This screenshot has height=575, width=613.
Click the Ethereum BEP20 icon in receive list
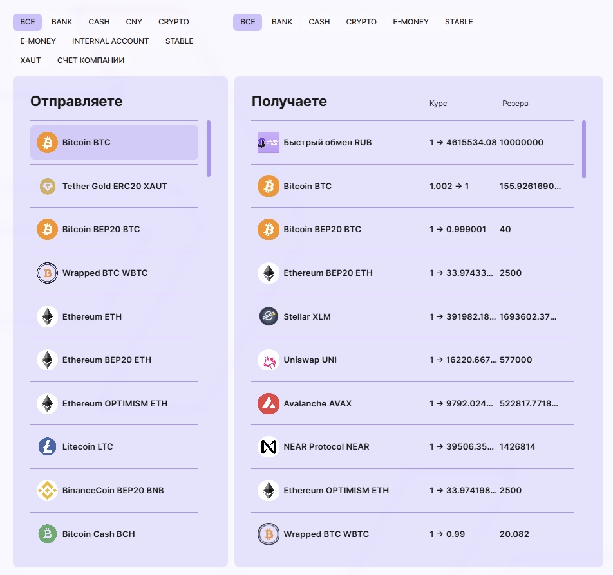(x=269, y=273)
